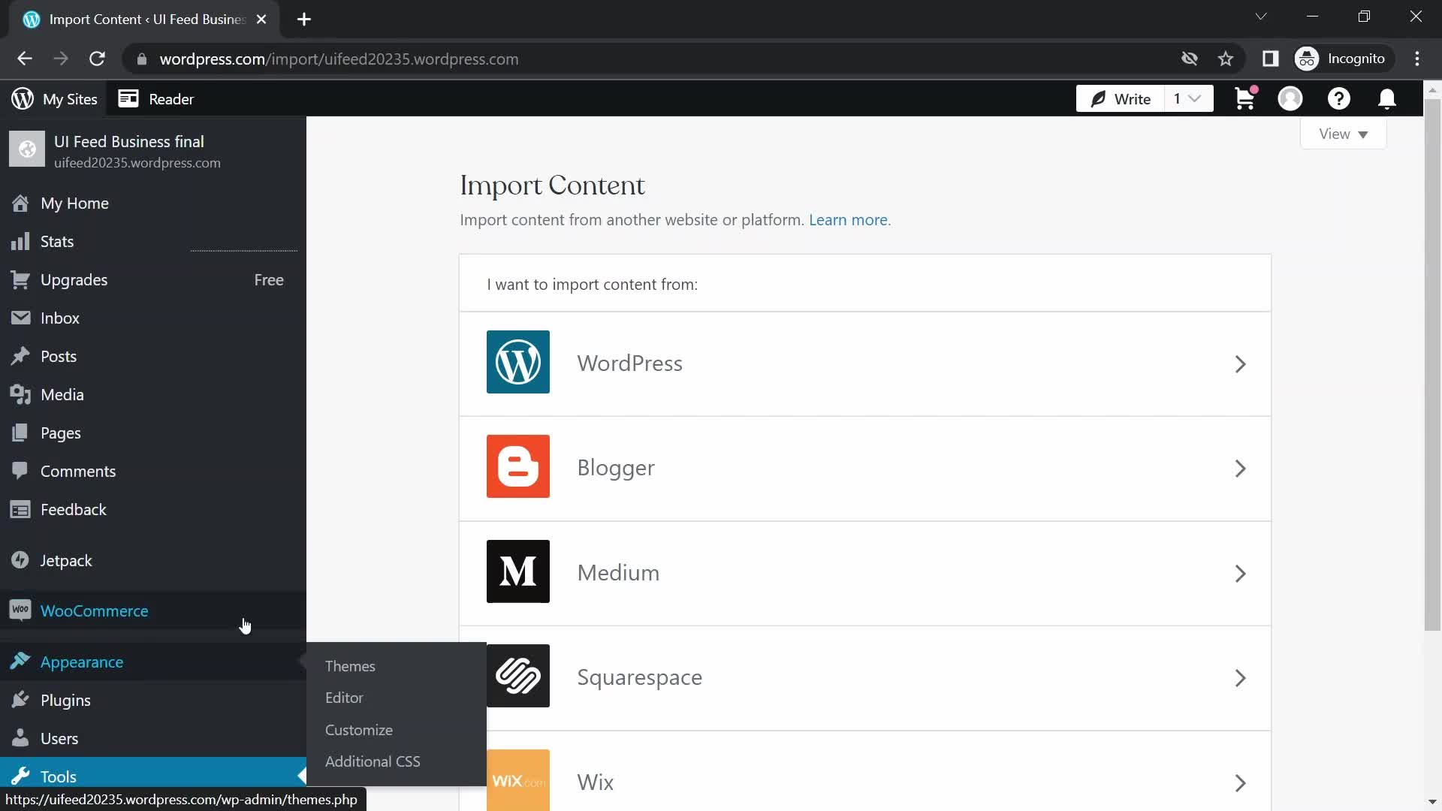Click the Medium icon in import list

pyautogui.click(x=519, y=572)
